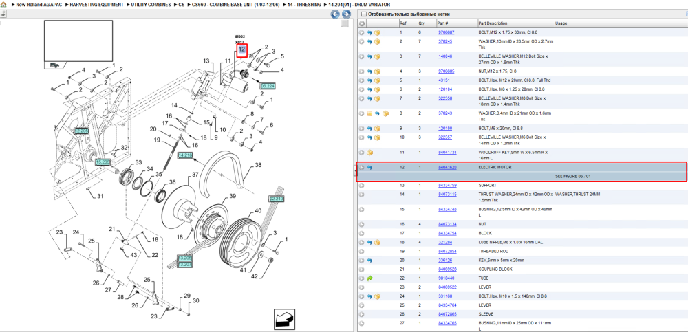Image resolution: width=688 pixels, height=332 pixels.
Task: Click the gray add circle for THREADED ROD row
Action: coord(362,252)
